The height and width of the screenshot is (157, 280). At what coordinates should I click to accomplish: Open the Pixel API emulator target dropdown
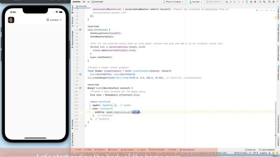click(214, 2)
